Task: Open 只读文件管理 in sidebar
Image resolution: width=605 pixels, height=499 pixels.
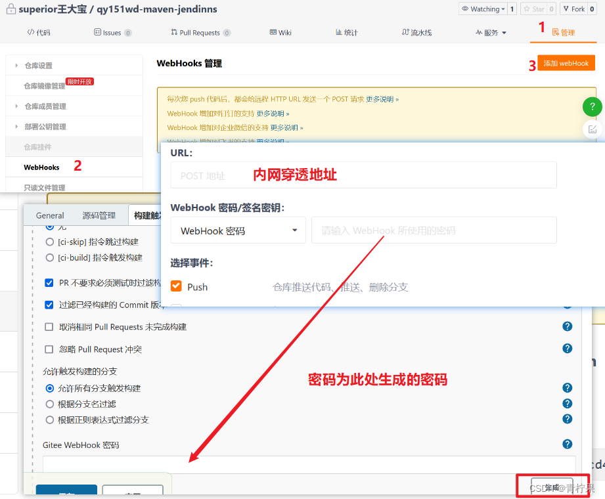Action: pos(45,188)
